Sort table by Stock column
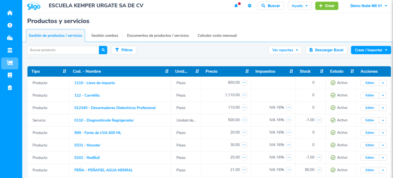 322,71
